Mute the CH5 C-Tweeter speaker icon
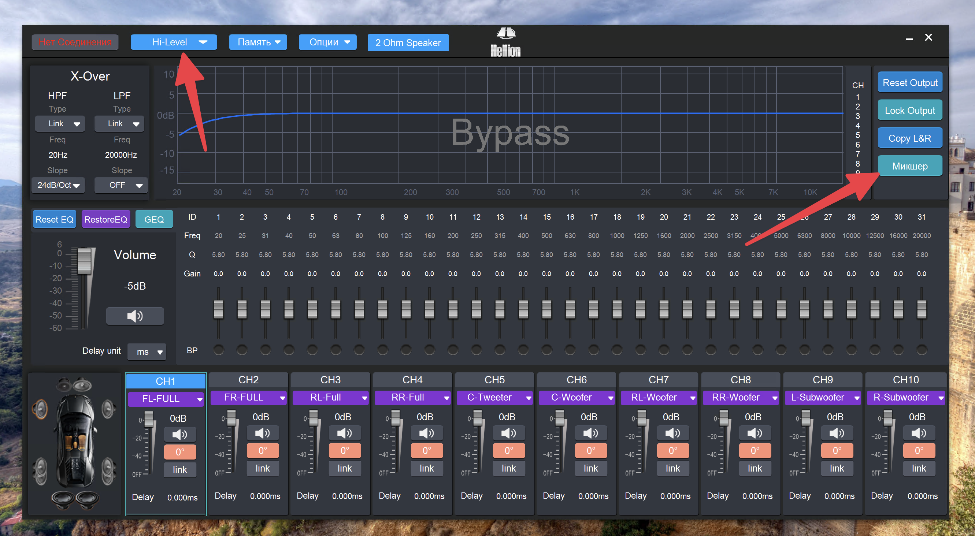The height and width of the screenshot is (536, 975). tap(508, 433)
